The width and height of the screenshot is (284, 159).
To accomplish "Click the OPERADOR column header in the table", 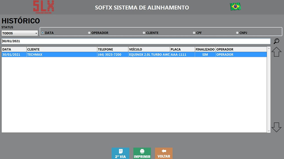I will (241, 49).
